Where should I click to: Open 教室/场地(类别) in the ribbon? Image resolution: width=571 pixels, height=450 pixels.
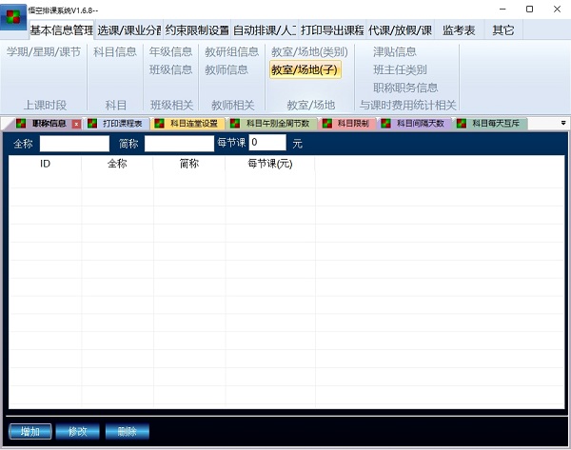pyautogui.click(x=309, y=52)
